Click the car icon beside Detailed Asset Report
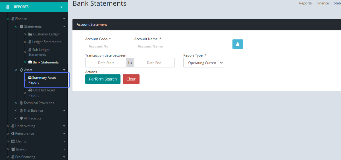341x160 pixels. click(30, 90)
